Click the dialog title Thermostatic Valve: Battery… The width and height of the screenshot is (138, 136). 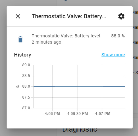(x=69, y=16)
